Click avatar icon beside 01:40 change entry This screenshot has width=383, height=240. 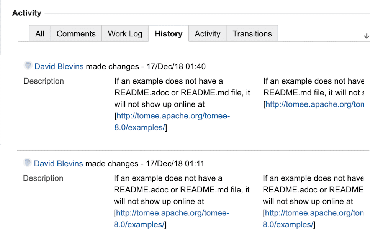pyautogui.click(x=28, y=66)
